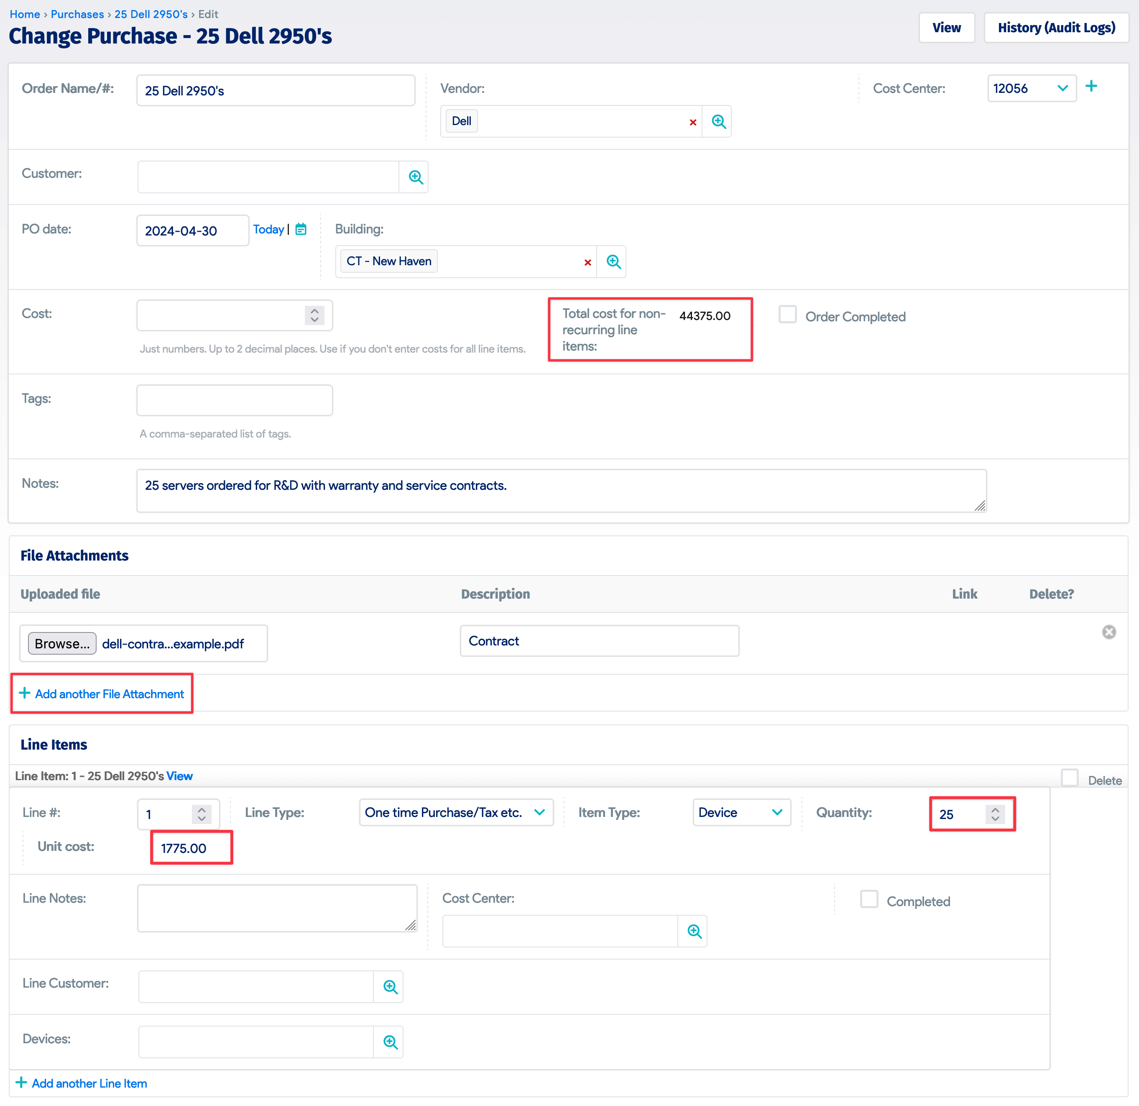Remove the Dell vendor with red x

point(693,122)
